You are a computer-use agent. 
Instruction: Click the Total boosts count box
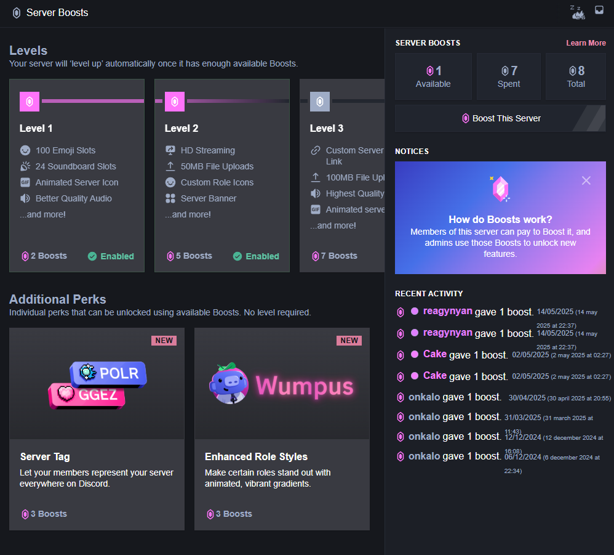coord(576,76)
